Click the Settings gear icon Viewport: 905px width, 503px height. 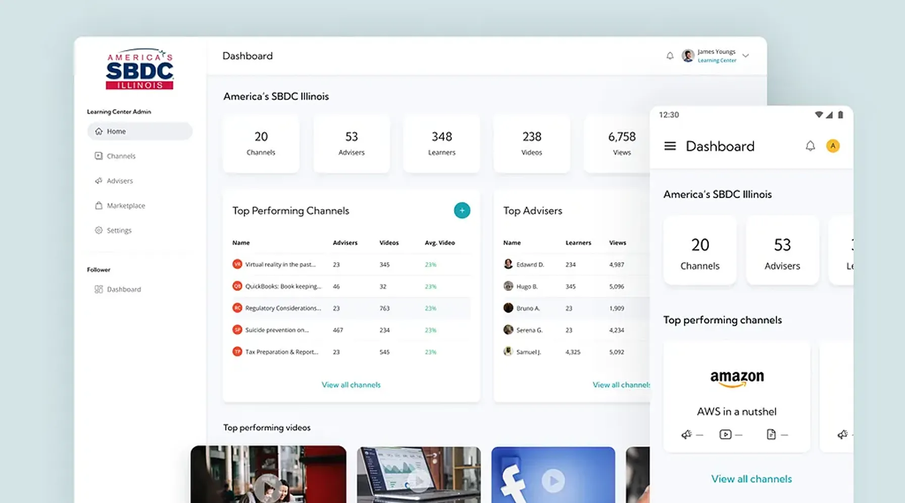tap(98, 230)
